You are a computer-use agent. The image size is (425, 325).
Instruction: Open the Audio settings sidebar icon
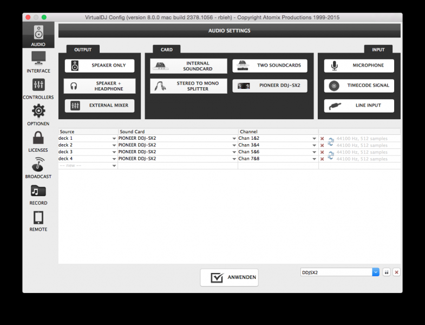(x=38, y=35)
